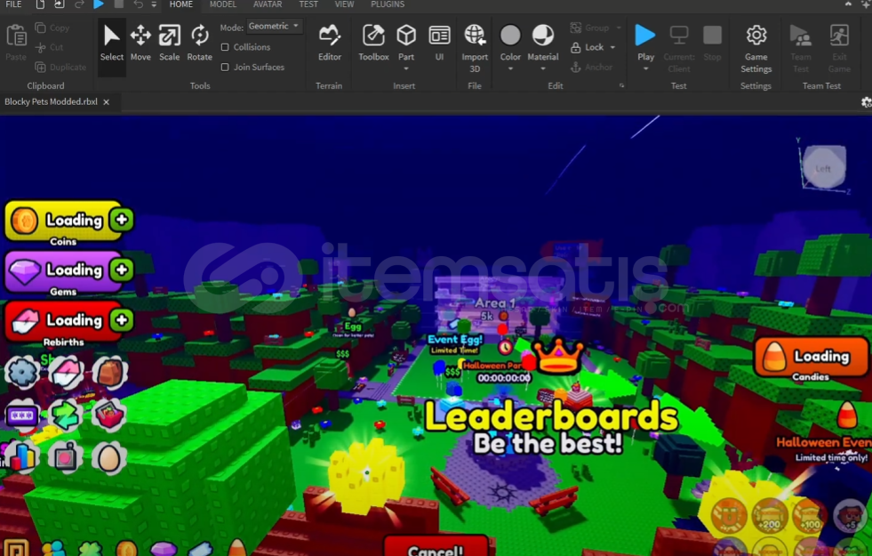
Task: Click the purple codes ticket icon in HUD
Action: coord(21,415)
